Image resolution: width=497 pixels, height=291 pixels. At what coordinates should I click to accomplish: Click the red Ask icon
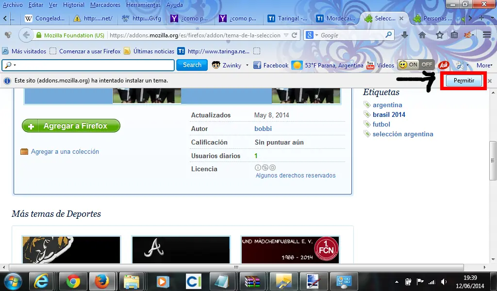pyautogui.click(x=444, y=65)
